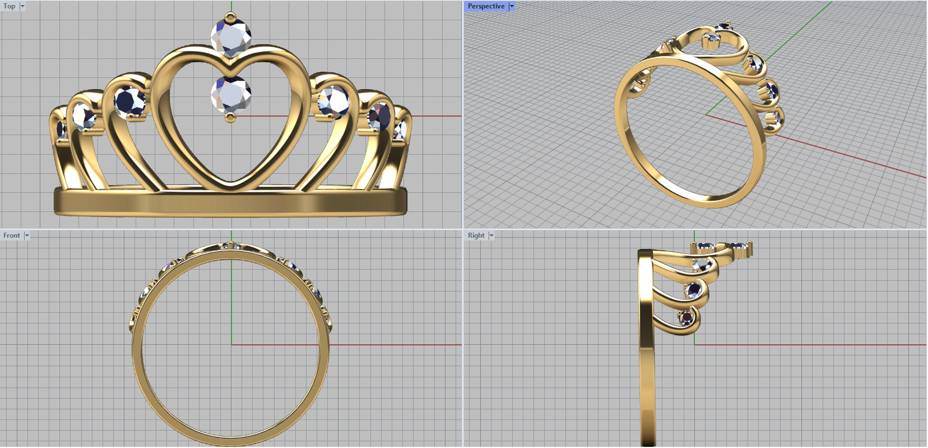Pick the dark red gem in Right viewport
Screen dimensions: 928x448
click(x=687, y=318)
